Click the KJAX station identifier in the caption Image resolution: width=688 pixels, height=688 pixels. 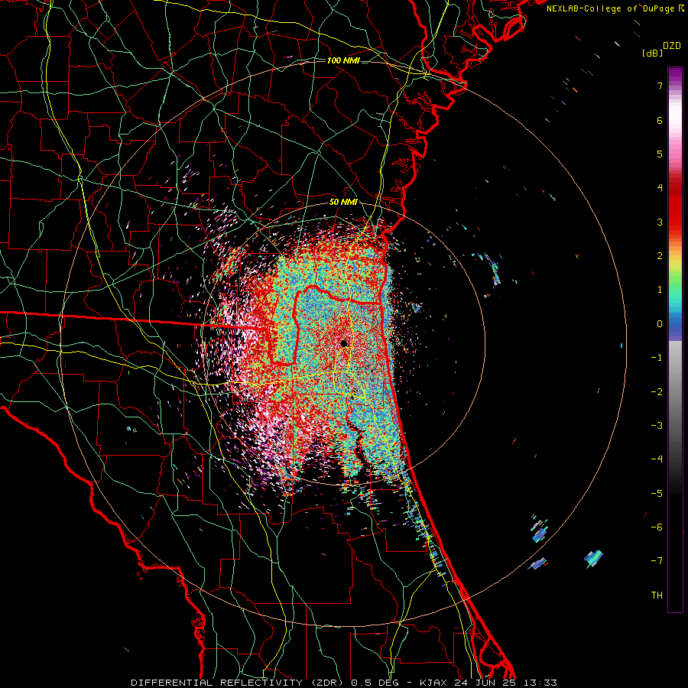pos(433,683)
